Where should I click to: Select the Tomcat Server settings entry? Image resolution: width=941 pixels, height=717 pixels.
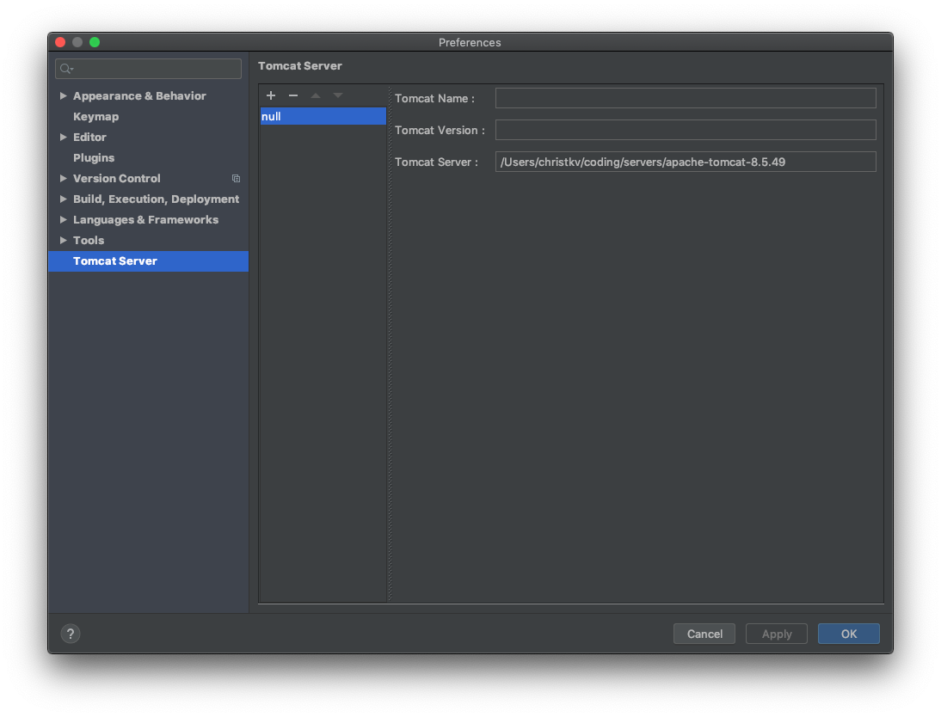click(115, 260)
